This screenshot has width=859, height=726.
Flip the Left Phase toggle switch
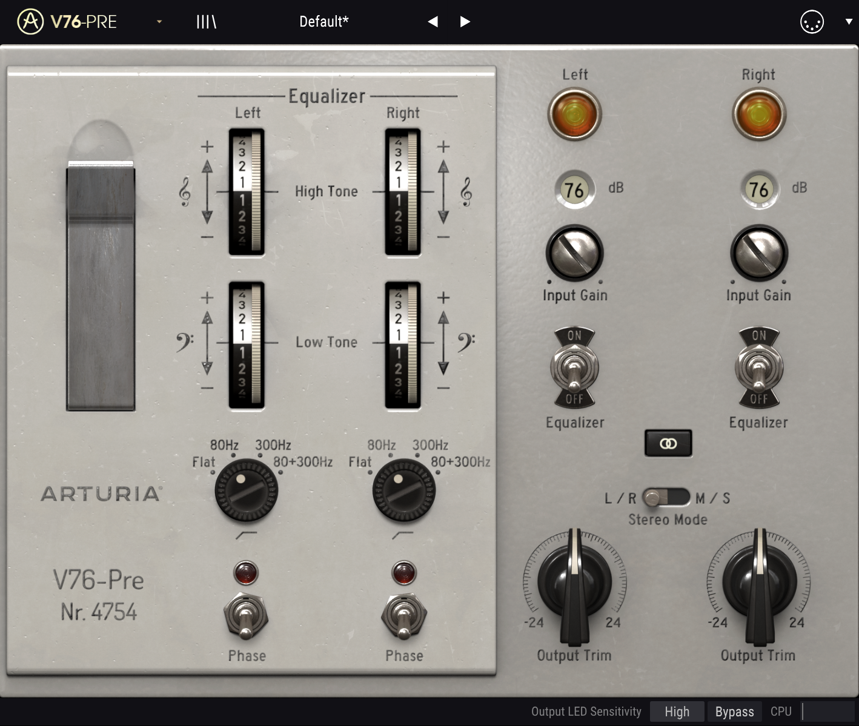pyautogui.click(x=246, y=616)
